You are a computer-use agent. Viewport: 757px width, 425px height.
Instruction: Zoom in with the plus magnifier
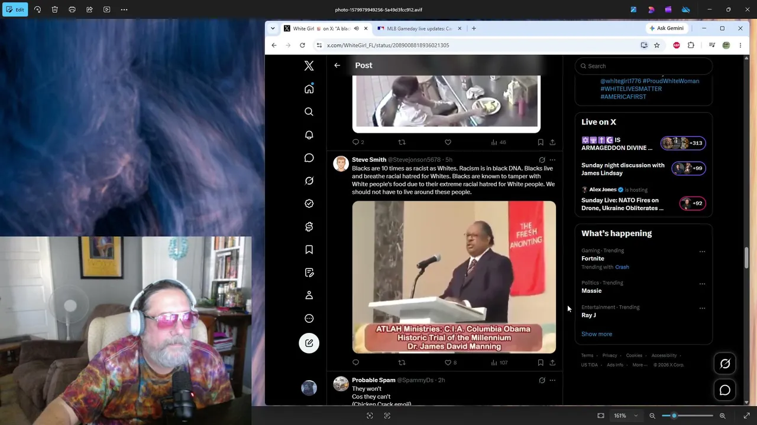pyautogui.click(x=722, y=416)
